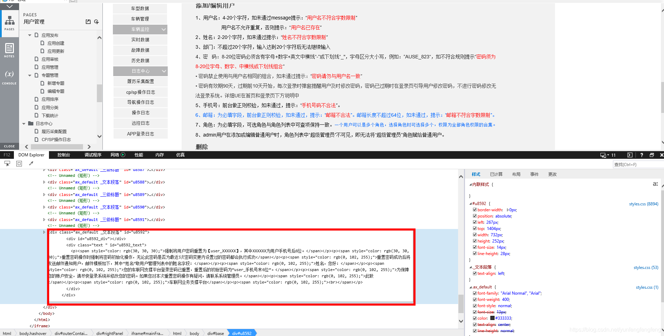
Task: Switch to 内存 memory tab
Action: (x=160, y=155)
